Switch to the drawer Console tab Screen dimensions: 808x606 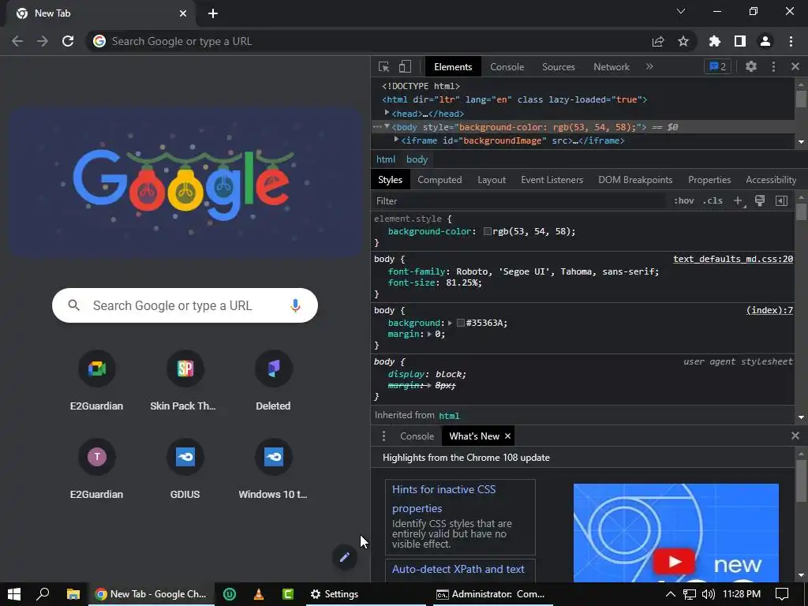(x=417, y=436)
